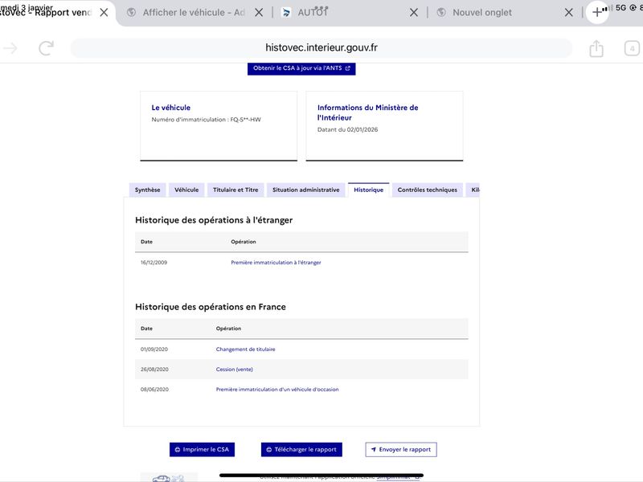Go to the 'Situation administrative' tab
The height and width of the screenshot is (482, 643).
pos(305,190)
